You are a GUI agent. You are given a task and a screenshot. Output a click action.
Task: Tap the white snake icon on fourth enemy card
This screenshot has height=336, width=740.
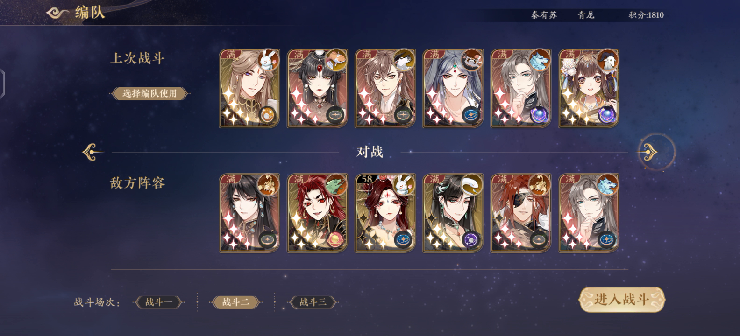[x=471, y=185]
